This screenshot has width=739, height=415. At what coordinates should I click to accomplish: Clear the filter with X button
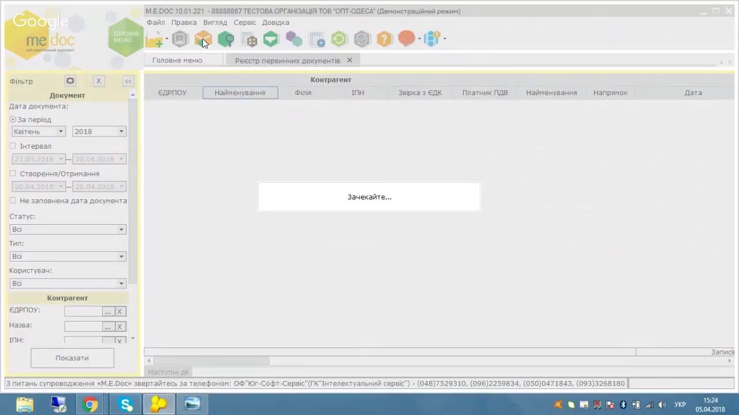point(99,81)
